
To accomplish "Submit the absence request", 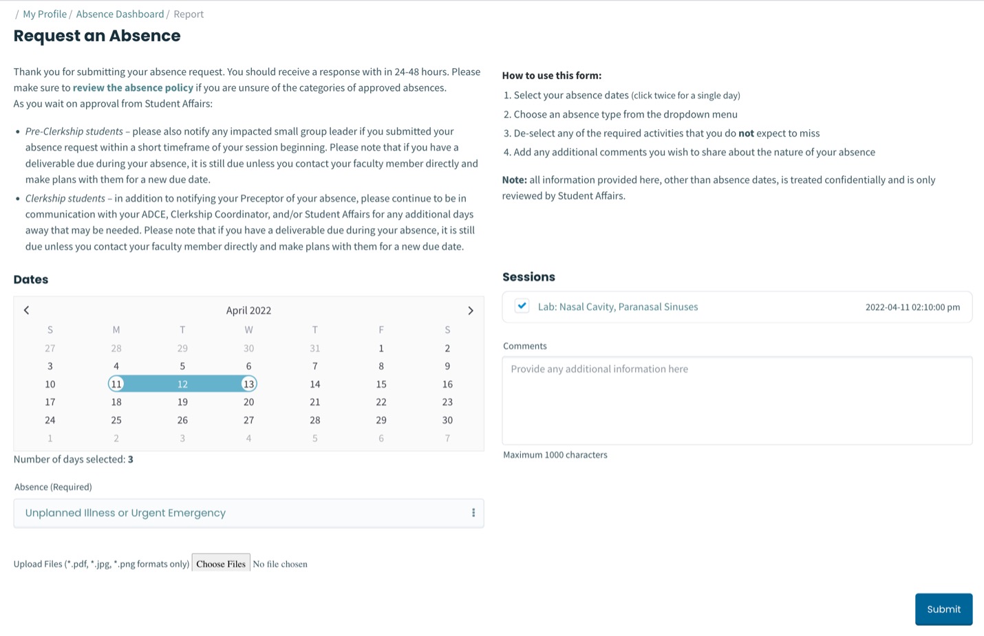I will [x=943, y=609].
